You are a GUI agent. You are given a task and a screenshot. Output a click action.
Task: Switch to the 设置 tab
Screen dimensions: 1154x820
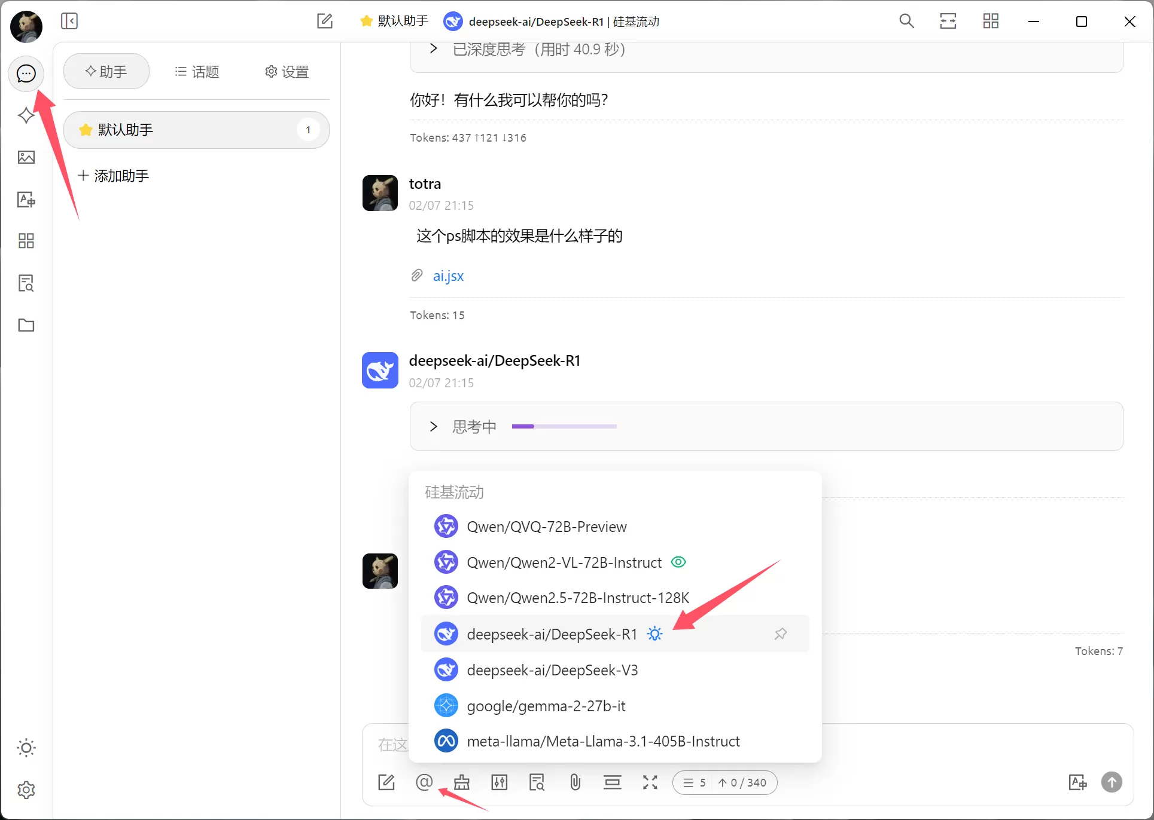(x=287, y=72)
